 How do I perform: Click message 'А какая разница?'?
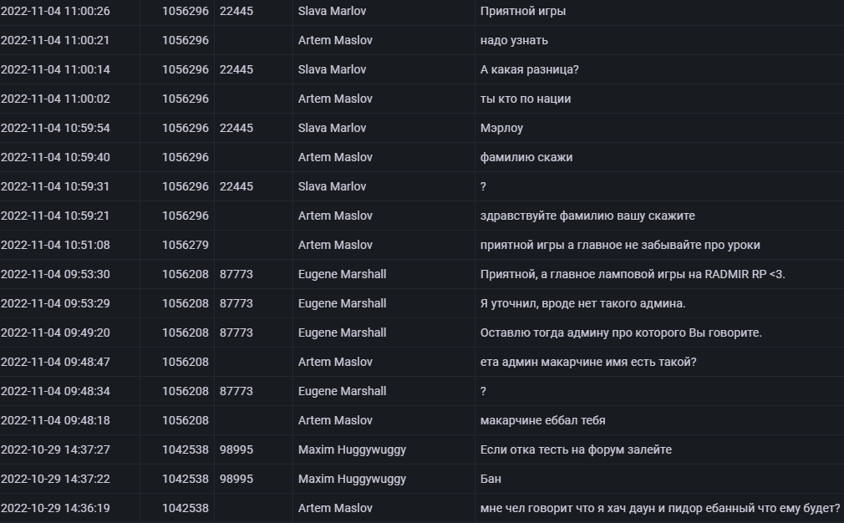529,69
